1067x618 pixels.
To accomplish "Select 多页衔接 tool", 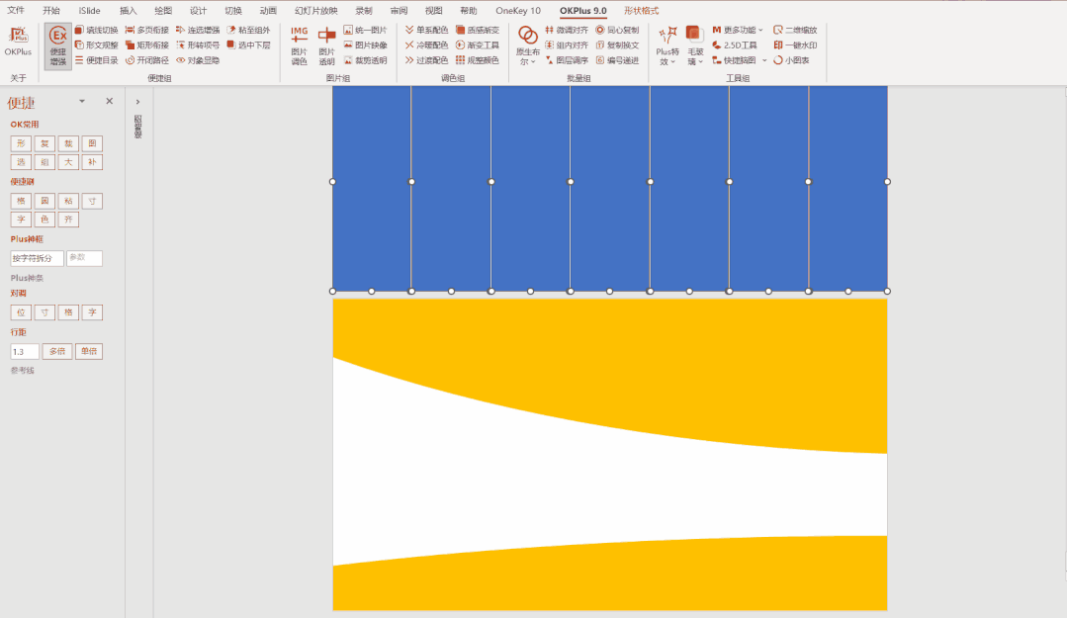I will click(x=147, y=30).
